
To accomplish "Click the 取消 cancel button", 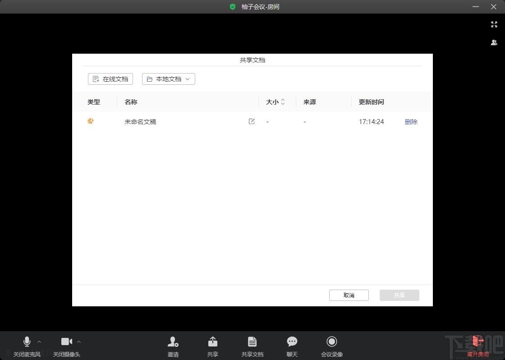I will [349, 295].
